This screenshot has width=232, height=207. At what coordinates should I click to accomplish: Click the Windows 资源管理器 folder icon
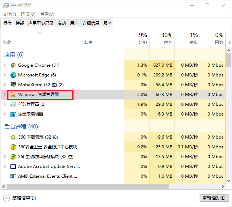click(x=13, y=95)
